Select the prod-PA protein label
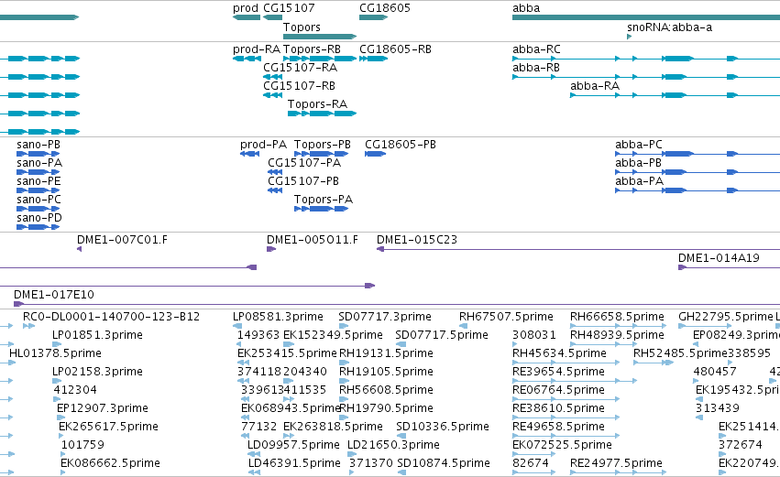Viewport: 780px width, 477px height. [263, 145]
